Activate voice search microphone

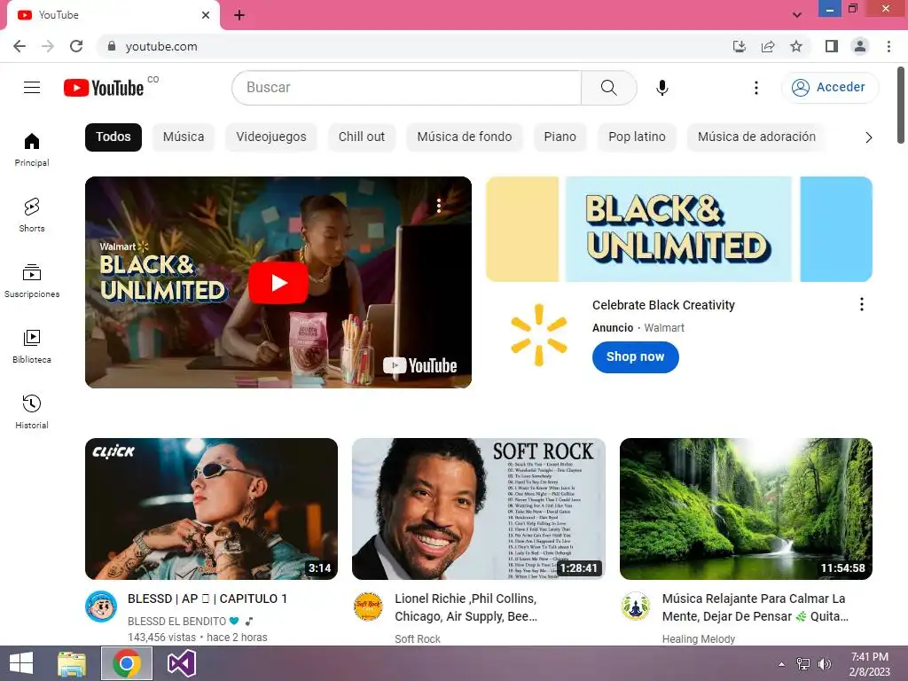coord(662,88)
